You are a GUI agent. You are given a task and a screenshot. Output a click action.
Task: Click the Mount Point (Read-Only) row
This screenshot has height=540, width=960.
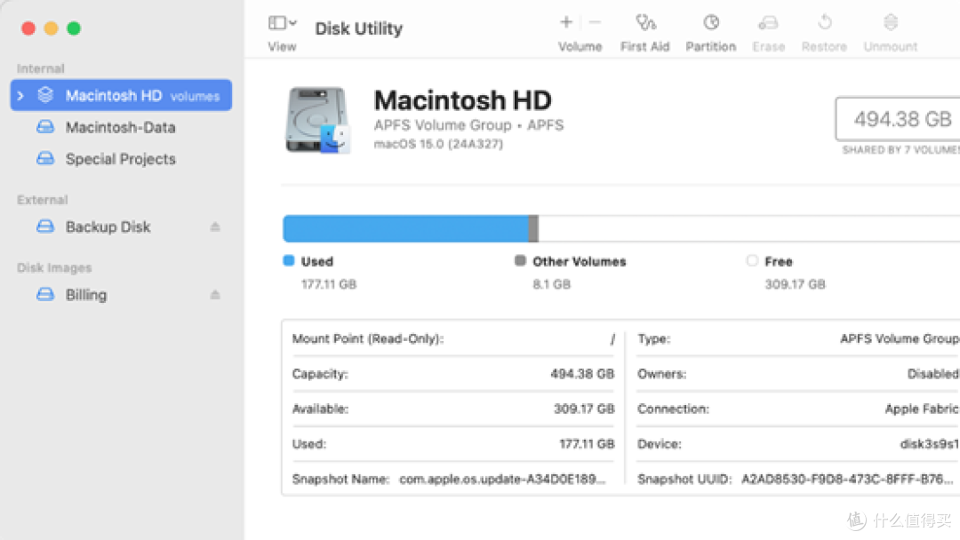453,338
